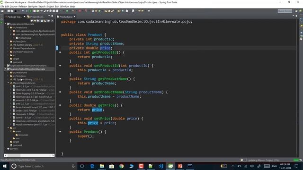The height and width of the screenshot is (170, 303).
Task: Collapse the Product constructor fold marker
Action: [x=60, y=131]
